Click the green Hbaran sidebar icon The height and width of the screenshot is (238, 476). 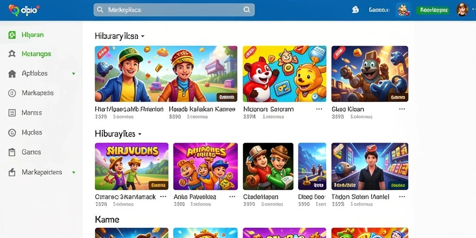click(12, 35)
